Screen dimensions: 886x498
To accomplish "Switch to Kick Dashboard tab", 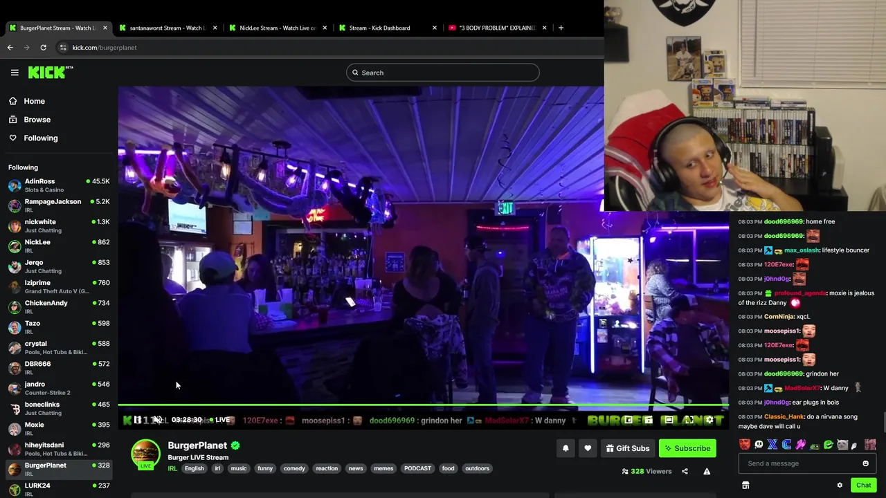I will [386, 28].
